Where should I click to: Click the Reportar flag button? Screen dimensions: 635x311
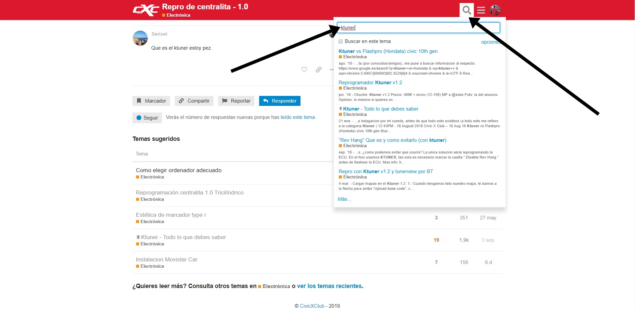[x=236, y=101]
